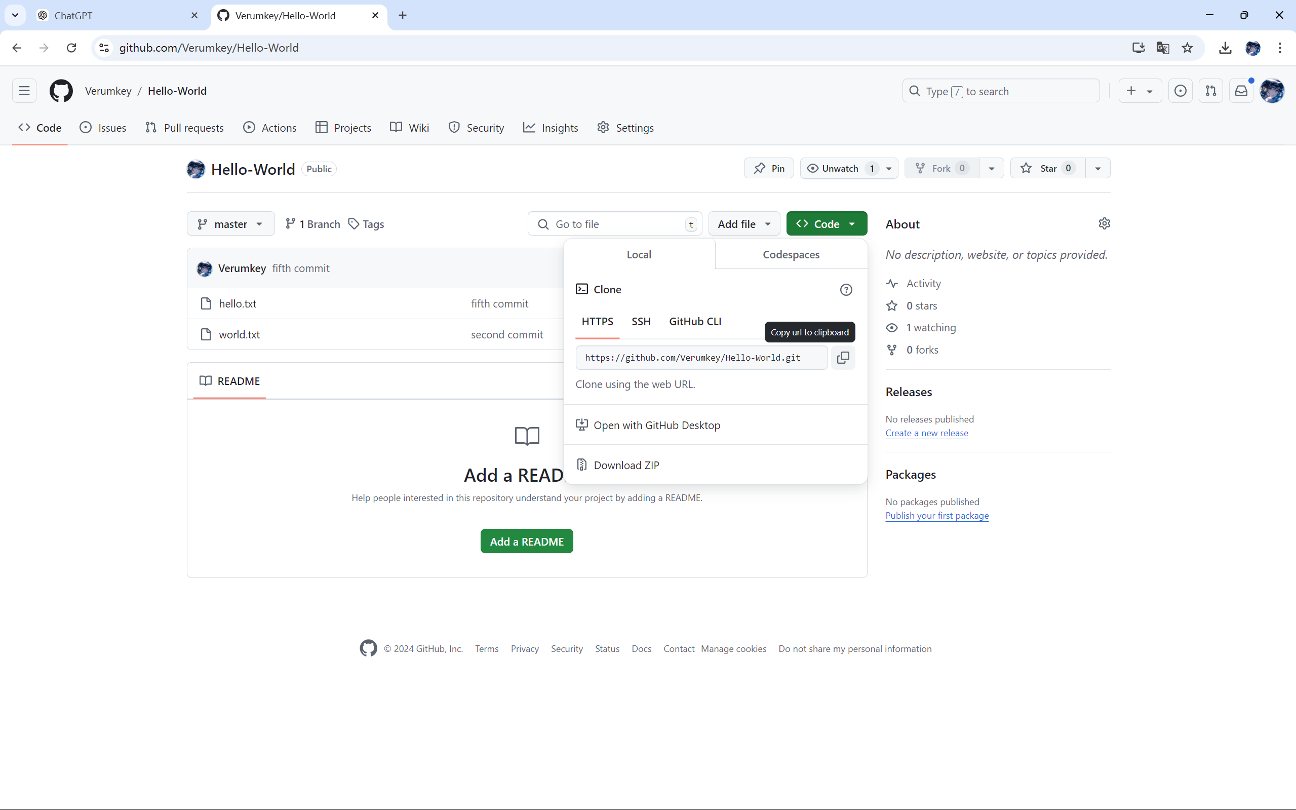Image resolution: width=1296 pixels, height=810 pixels.
Task: Open the Issues shortcut icon in header
Action: [1181, 91]
